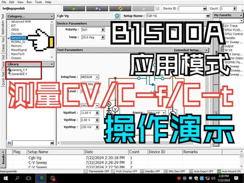This screenshot has height=183, width=244.
Task: Open keypad icon beside VgsStop value
Action: [97, 120]
